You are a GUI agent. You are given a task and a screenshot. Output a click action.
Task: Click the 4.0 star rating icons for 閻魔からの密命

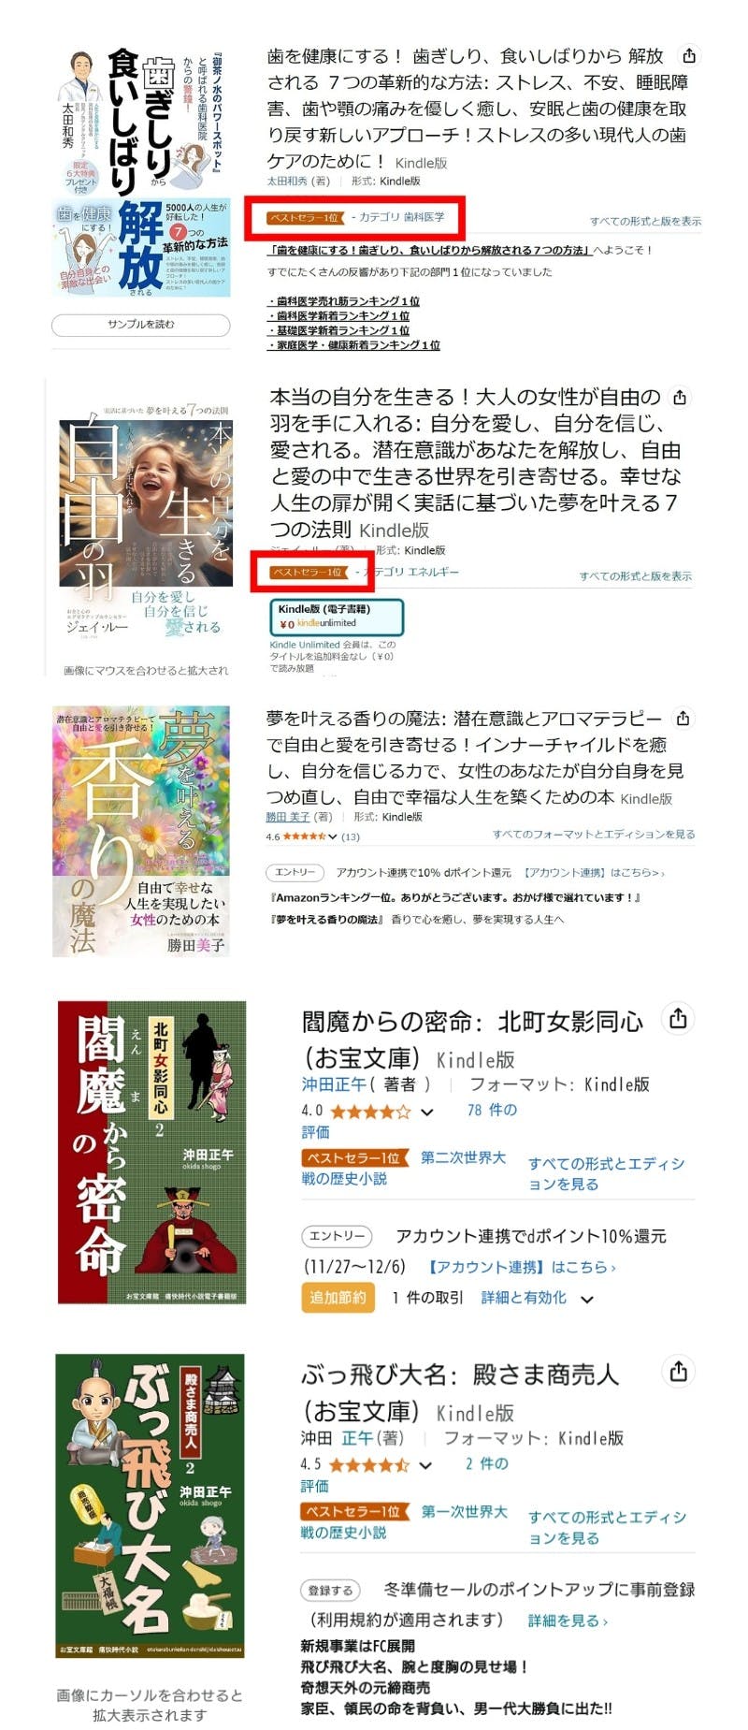(x=370, y=1112)
